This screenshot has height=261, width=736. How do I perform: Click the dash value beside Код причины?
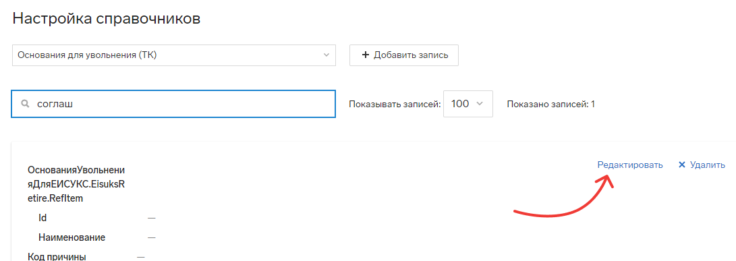click(x=141, y=257)
